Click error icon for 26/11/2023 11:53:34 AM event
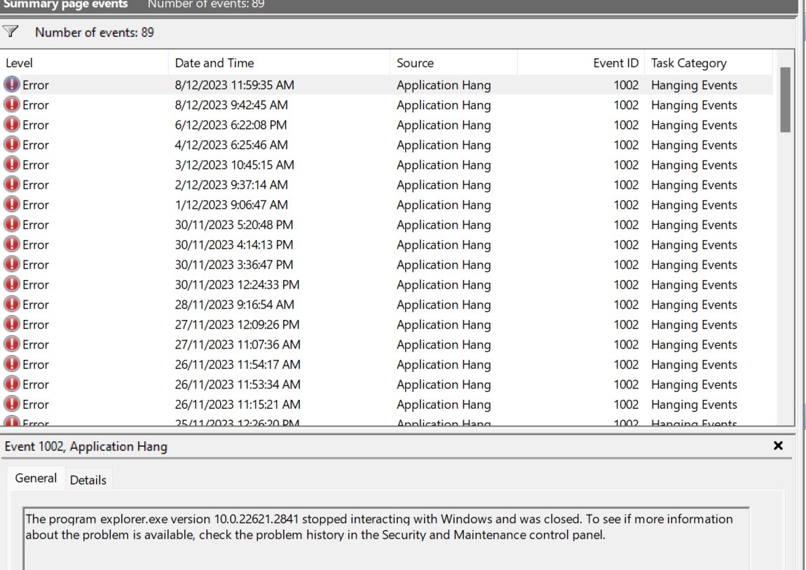 pos(11,384)
